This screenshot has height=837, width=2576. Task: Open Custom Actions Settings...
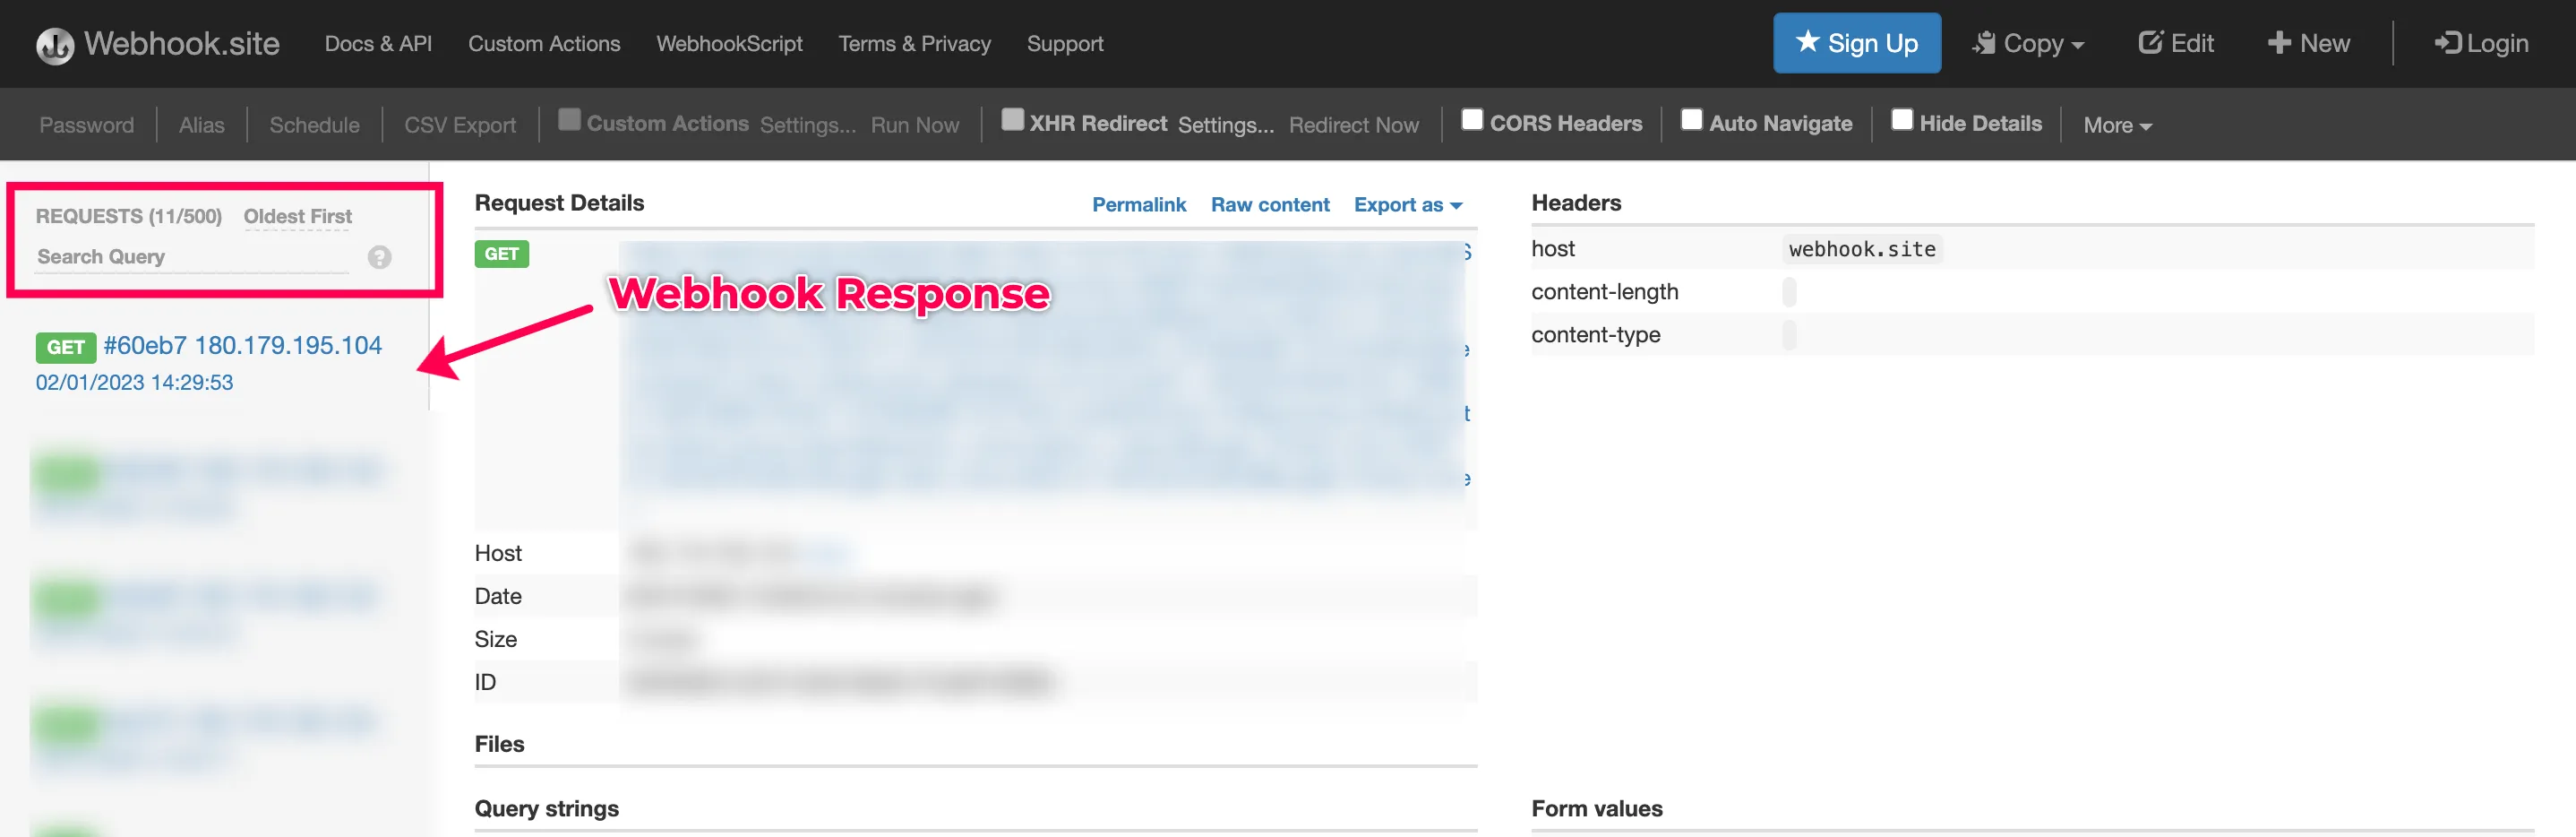tap(807, 125)
